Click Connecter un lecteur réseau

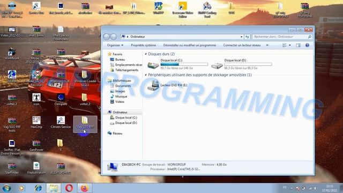click(242, 45)
